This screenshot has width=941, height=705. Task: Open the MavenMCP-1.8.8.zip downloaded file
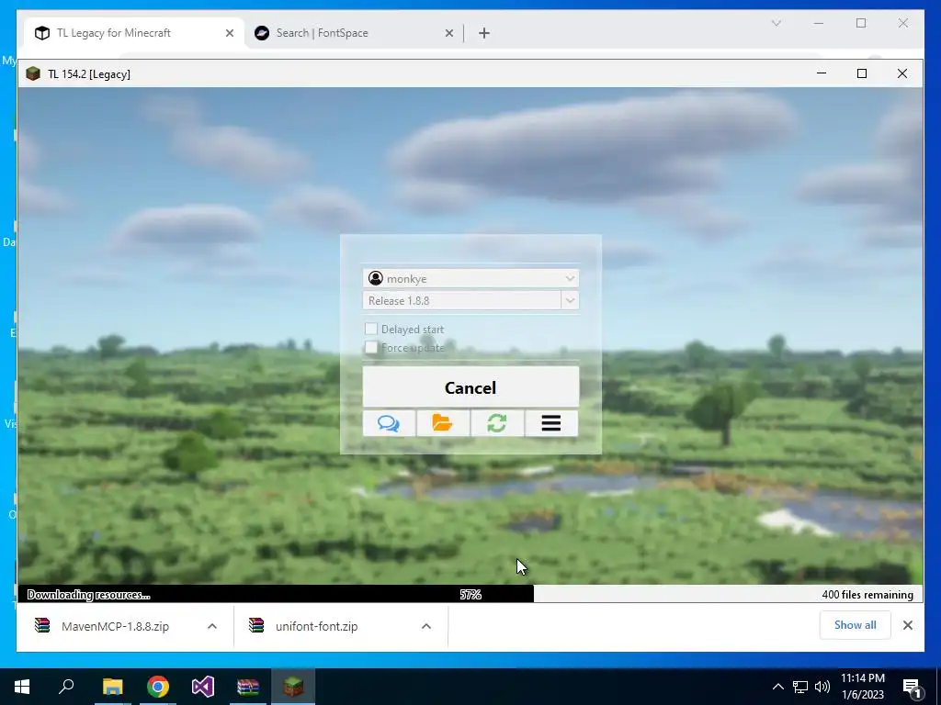(115, 626)
